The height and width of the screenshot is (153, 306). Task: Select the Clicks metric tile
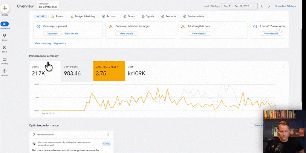[x=45, y=71]
